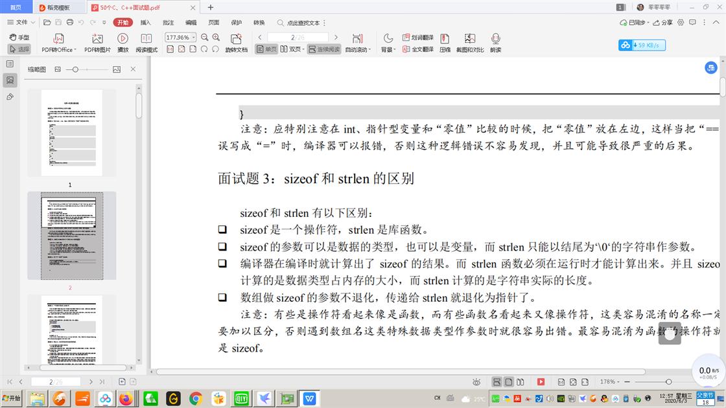Zoom out using magnifier minus icon
726x408 pixels.
[x=205, y=38]
